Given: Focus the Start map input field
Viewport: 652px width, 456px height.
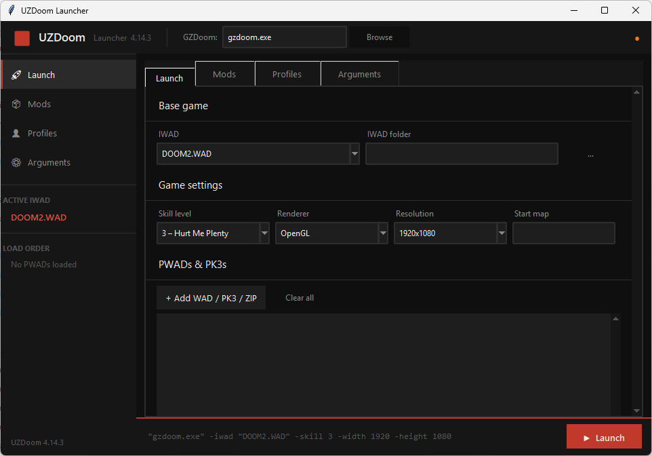Looking at the screenshot, I should [x=563, y=233].
